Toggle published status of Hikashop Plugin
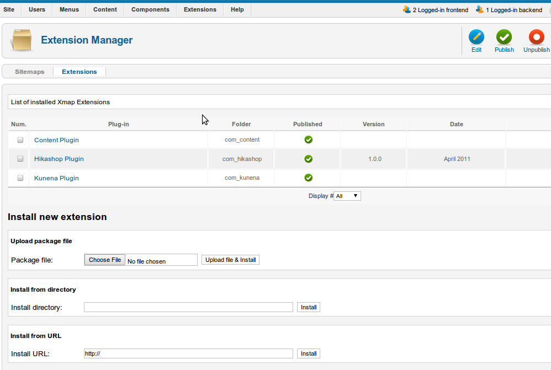Screen dimensions: 551x370 pyautogui.click(x=309, y=159)
